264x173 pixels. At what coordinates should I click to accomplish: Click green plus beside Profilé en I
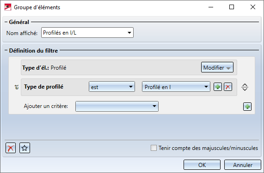tap(218, 87)
